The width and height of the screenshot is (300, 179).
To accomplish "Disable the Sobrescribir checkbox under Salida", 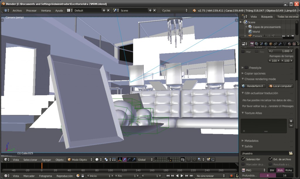I will (243, 159).
